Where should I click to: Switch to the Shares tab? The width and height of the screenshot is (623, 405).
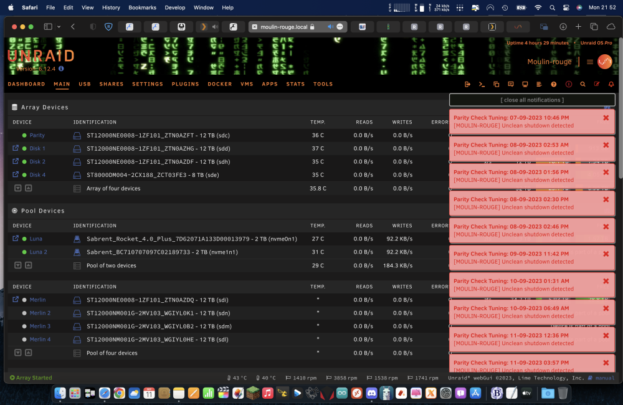click(x=112, y=84)
